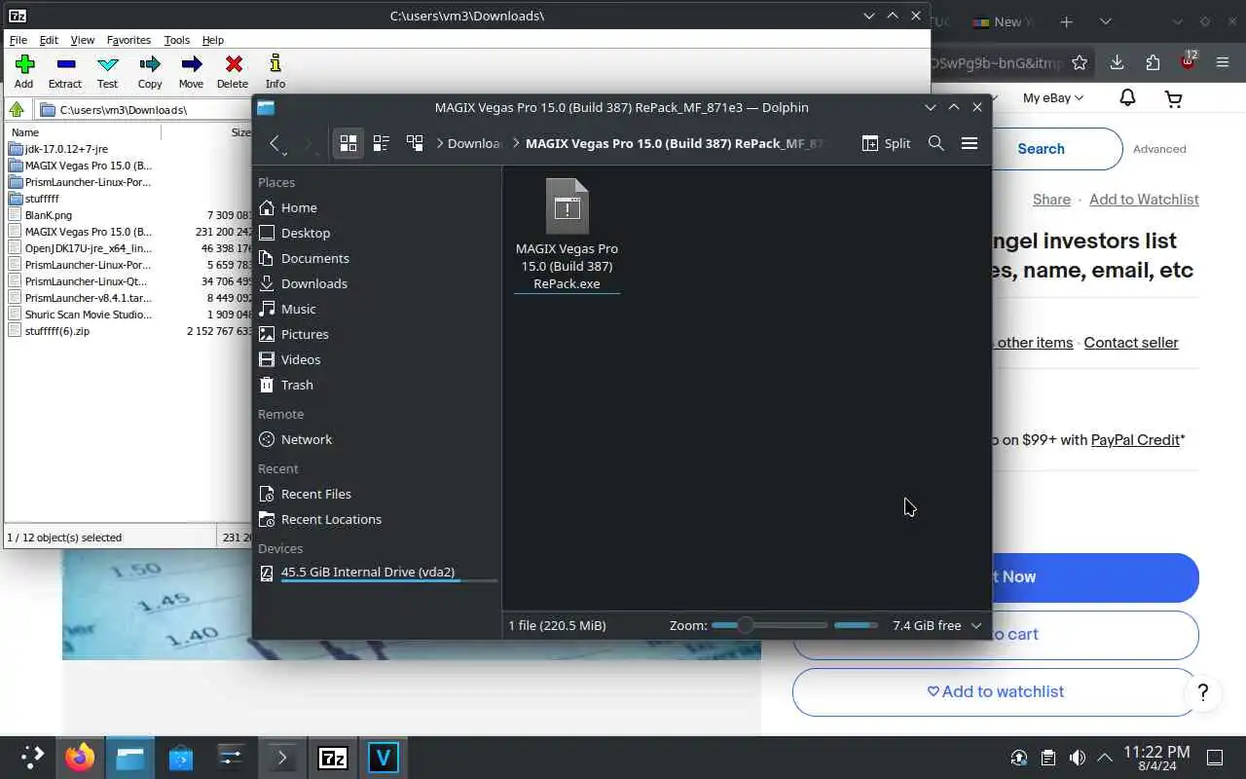Click Add to watchlist button
The width and height of the screenshot is (1246, 779).
coord(995,691)
